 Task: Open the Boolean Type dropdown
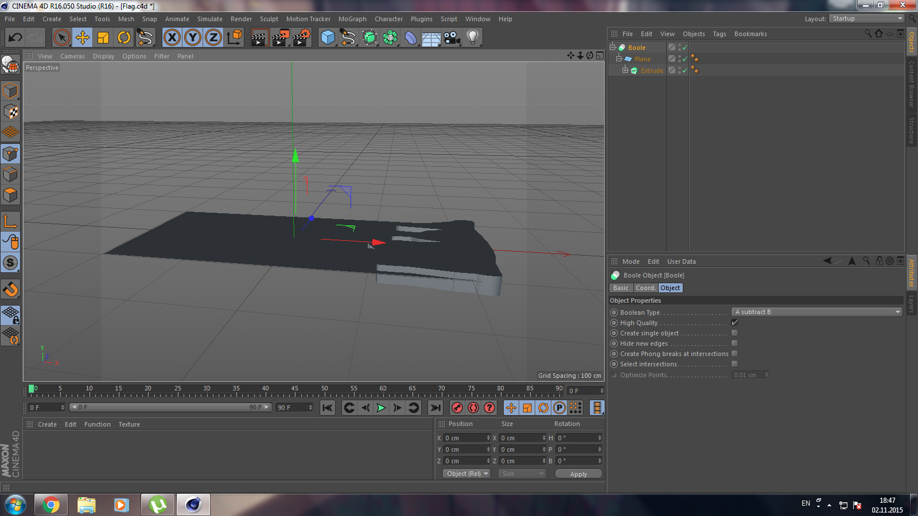(x=817, y=312)
